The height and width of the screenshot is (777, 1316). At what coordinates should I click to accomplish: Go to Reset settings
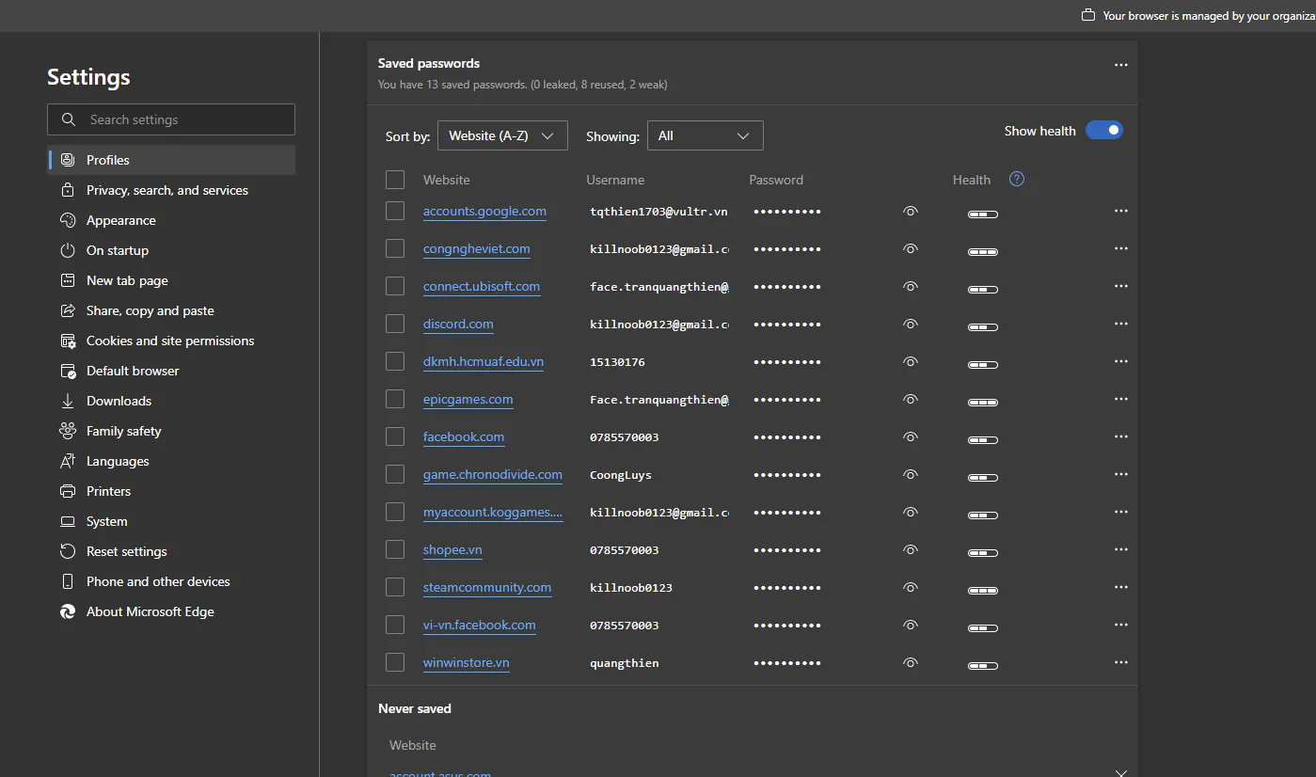[172, 551]
